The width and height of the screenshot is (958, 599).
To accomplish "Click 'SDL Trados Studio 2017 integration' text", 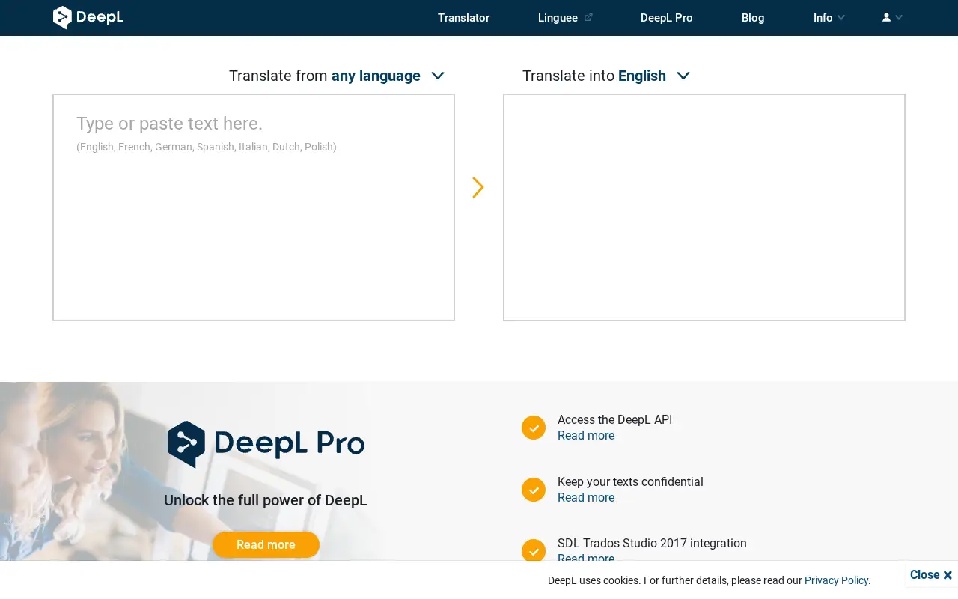I will (652, 544).
